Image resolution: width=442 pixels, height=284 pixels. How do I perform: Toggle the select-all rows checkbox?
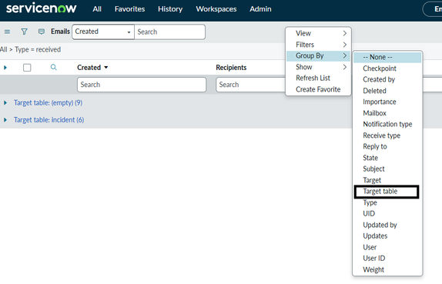(x=27, y=68)
